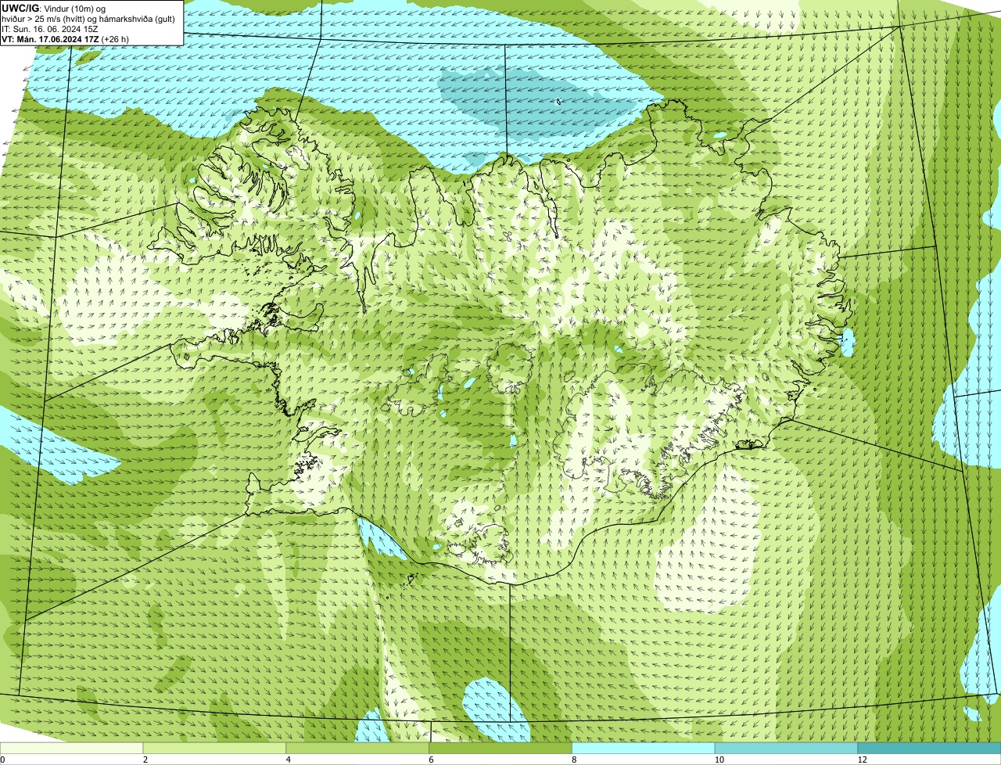Image resolution: width=1001 pixels, height=765 pixels.
Task: Click the 6–8 m/s dark green legend color
Action: 501,748
